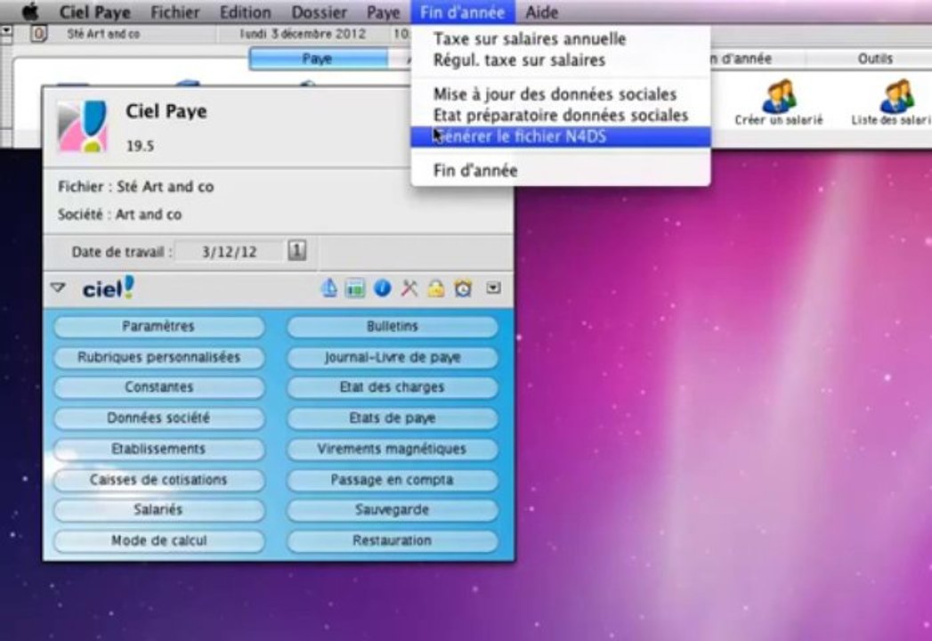
Task: Open Données société
Action: [158, 418]
